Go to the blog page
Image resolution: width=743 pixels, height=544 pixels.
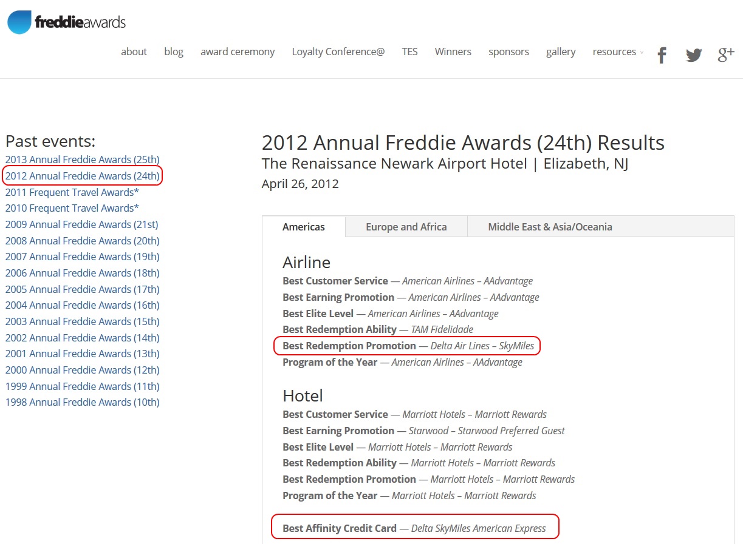[x=174, y=52]
